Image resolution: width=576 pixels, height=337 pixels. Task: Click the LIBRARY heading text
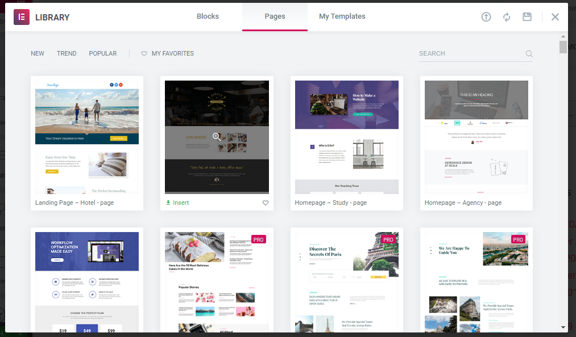tap(52, 17)
